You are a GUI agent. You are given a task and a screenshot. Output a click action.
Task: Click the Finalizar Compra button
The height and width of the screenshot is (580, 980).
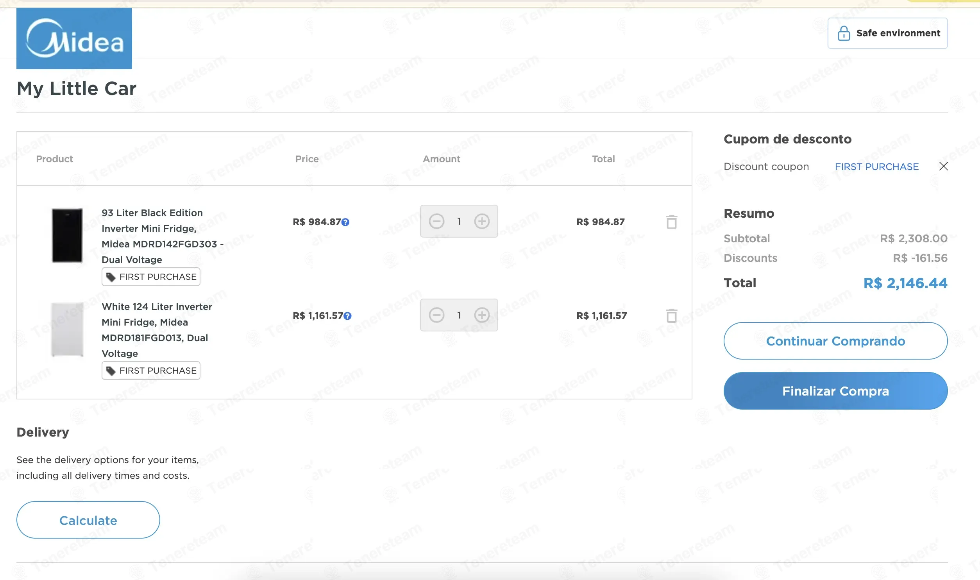pyautogui.click(x=835, y=391)
